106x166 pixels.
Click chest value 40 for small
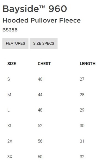pos(40,79)
